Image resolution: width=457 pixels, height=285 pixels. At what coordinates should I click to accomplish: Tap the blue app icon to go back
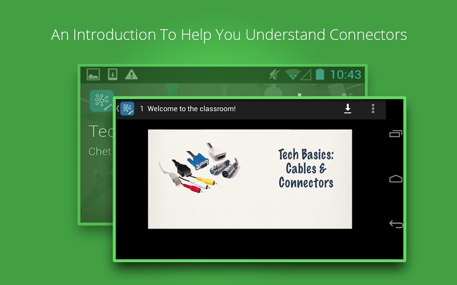click(127, 109)
